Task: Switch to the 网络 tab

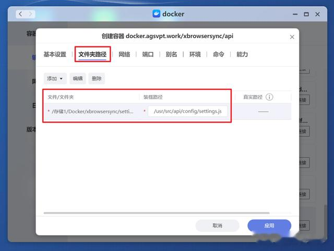Action: pos(124,54)
